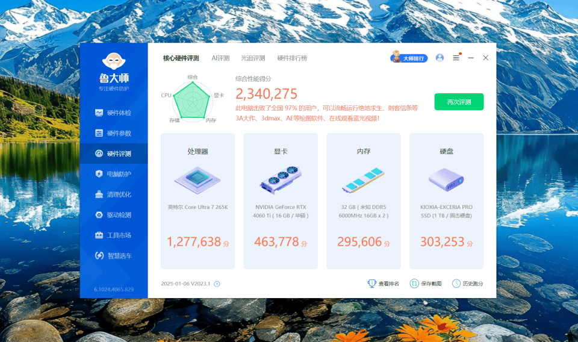The image size is (578, 342).
Task: Open 驱动检测 sidebar entry
Action: [113, 215]
